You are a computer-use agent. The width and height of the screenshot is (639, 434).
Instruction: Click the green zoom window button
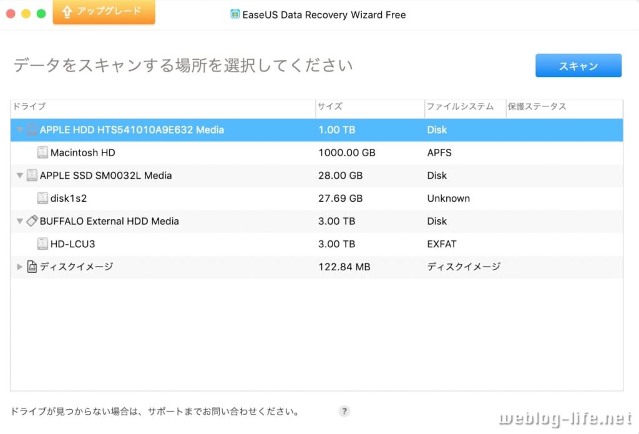(41, 14)
